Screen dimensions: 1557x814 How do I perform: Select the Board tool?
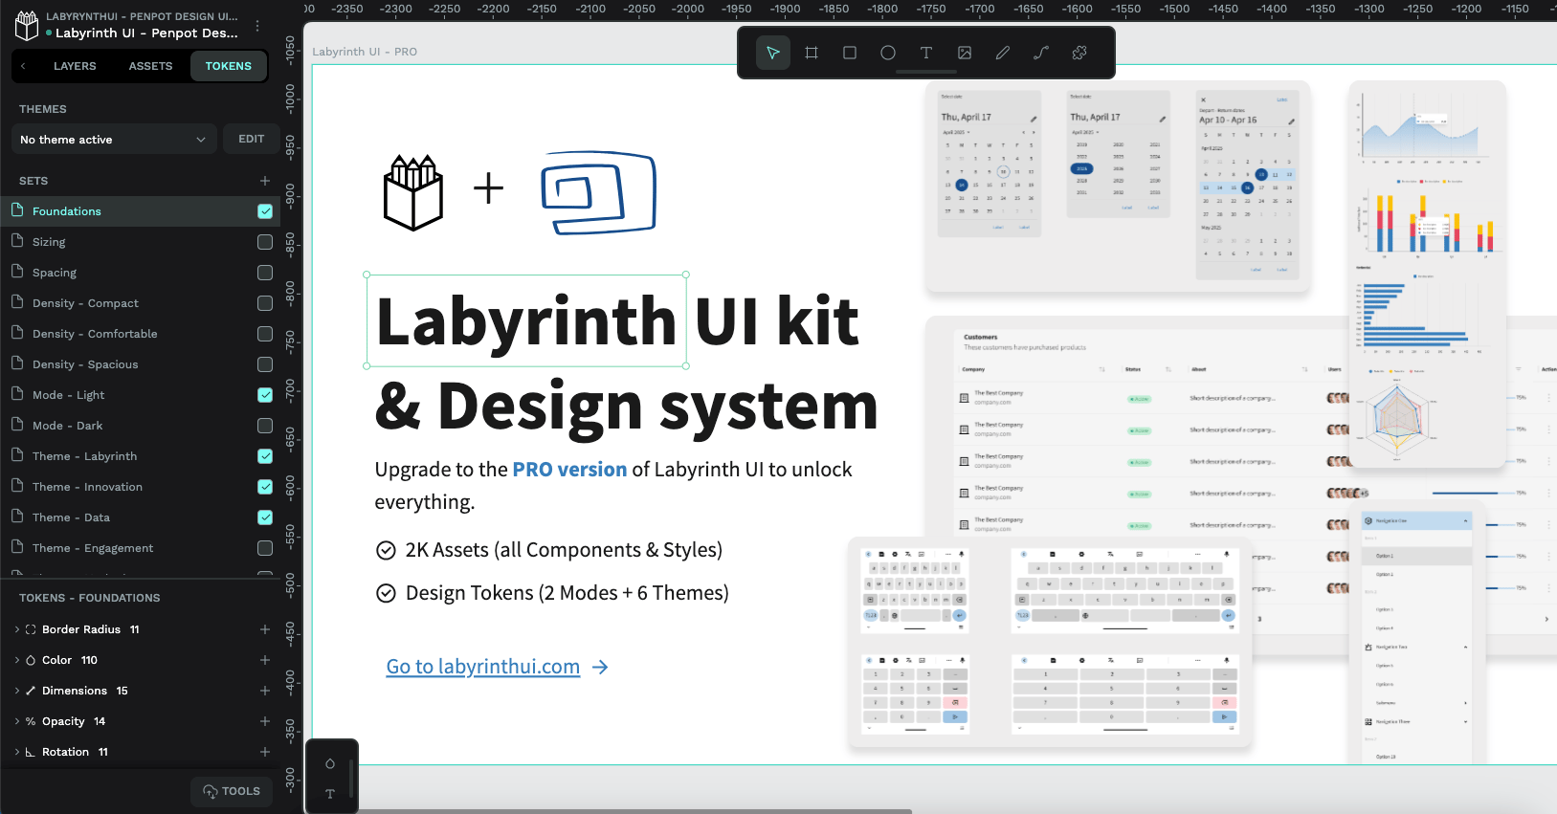click(812, 53)
